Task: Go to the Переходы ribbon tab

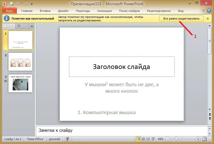Action: click(x=83, y=11)
